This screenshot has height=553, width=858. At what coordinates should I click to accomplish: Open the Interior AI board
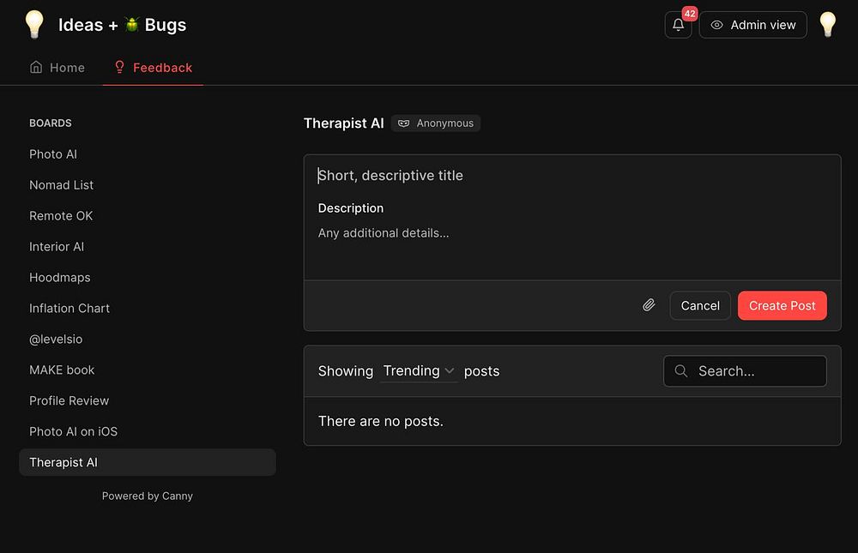57,247
